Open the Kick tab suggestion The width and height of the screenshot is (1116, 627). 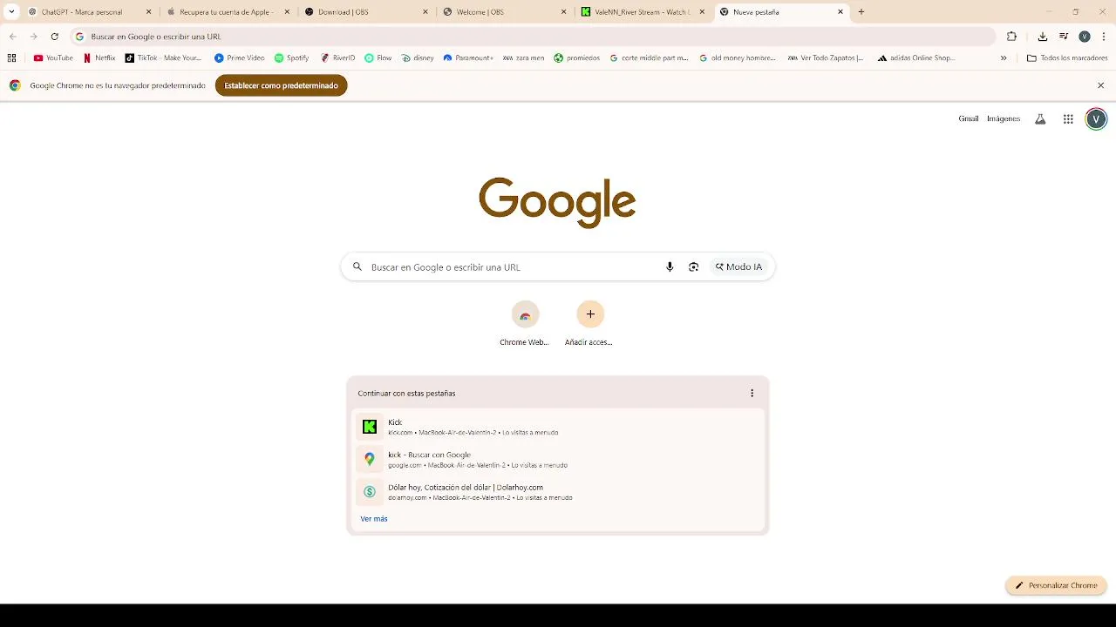[x=558, y=427]
